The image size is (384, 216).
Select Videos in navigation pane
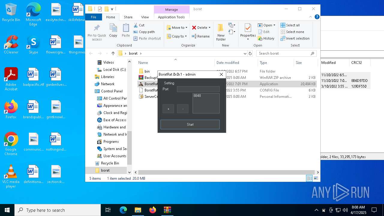[109, 62]
